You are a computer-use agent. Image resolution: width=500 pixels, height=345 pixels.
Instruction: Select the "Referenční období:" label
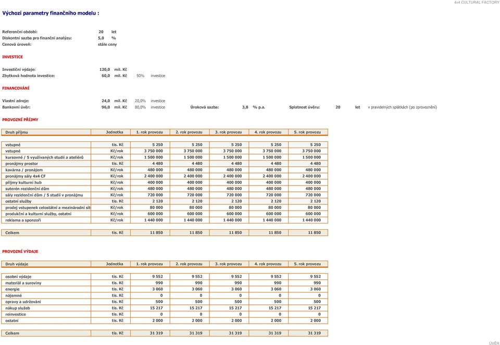(20, 32)
